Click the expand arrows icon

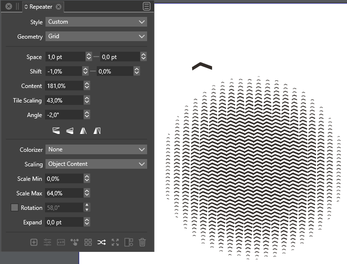tap(115, 242)
